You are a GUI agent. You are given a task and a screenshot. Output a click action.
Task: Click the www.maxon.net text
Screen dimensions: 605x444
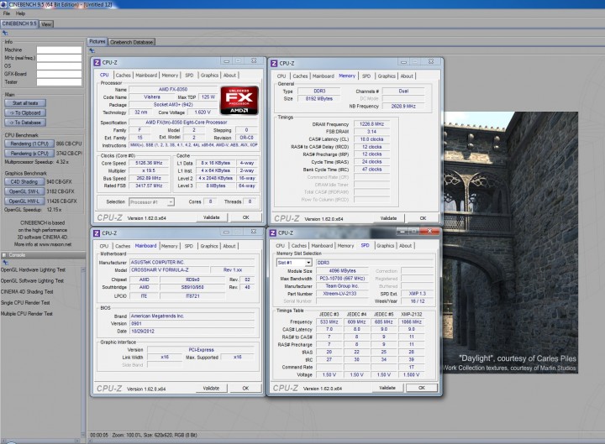click(x=55, y=245)
